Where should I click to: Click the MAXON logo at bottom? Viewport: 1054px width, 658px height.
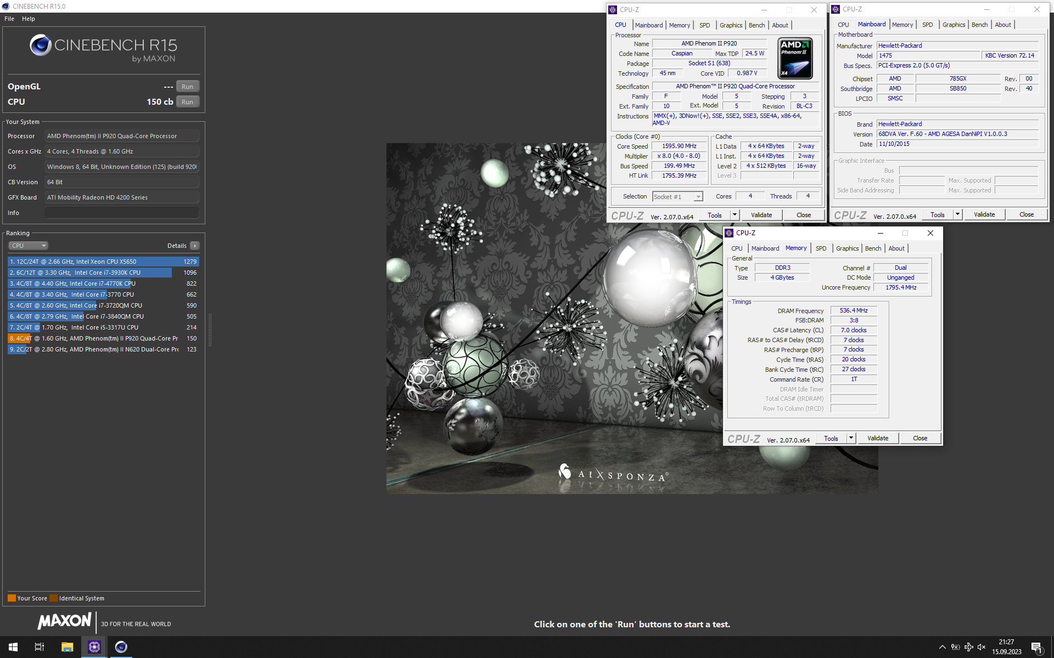pos(64,621)
